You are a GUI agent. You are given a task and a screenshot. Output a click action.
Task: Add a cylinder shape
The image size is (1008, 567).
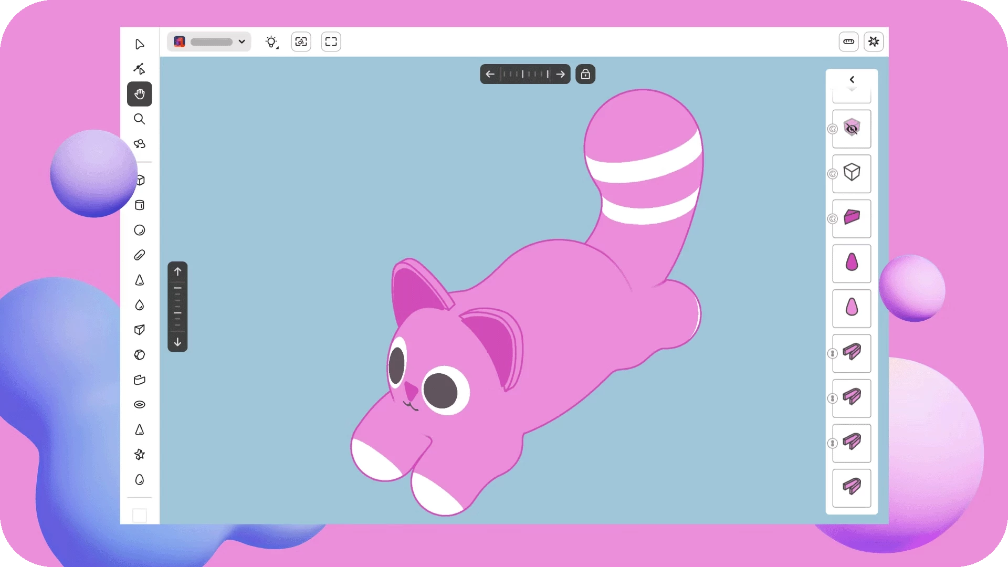point(139,205)
